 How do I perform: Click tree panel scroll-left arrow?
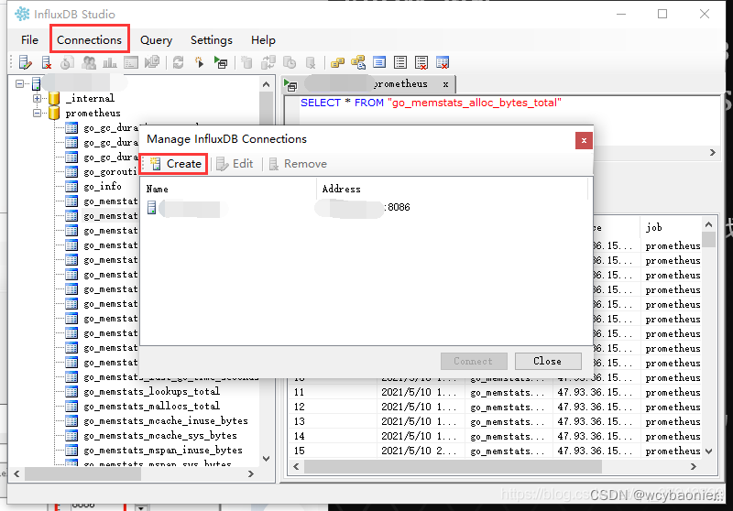[x=16, y=473]
